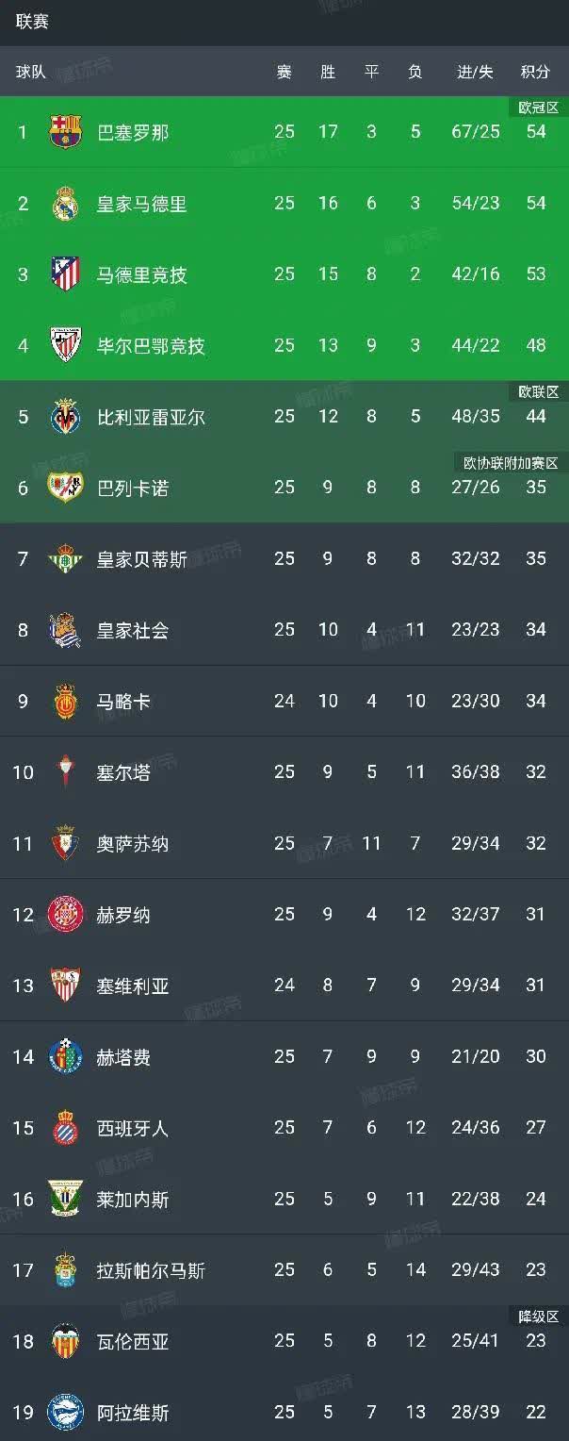The width and height of the screenshot is (569, 1441).
Task: Click the Villarreal yellow crest
Action: pos(66,417)
